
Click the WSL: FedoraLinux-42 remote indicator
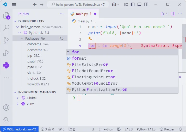click(x=20, y=129)
